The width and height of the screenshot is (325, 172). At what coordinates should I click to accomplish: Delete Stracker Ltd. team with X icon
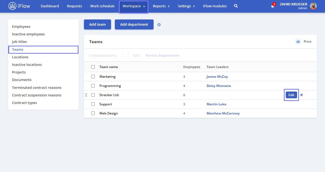point(301,95)
